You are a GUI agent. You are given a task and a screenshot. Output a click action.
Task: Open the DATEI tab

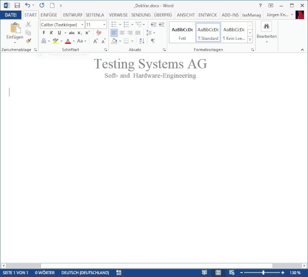[11, 15]
